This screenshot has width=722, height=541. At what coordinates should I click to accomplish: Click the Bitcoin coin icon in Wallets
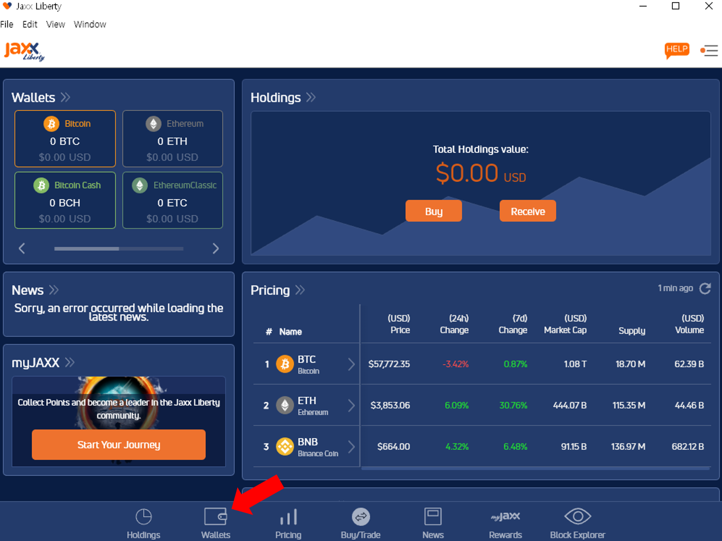[x=51, y=123]
